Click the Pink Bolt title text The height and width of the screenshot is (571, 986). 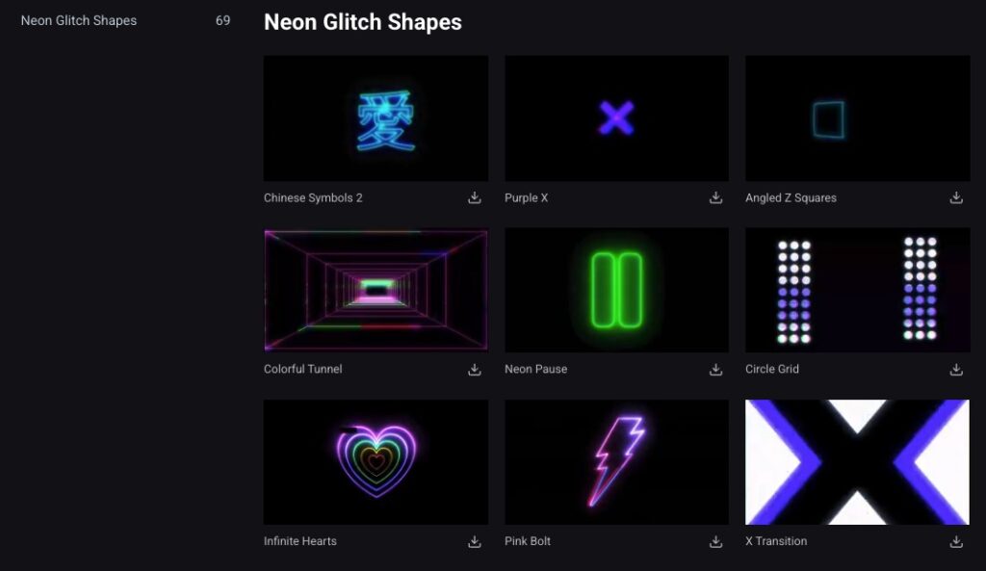coord(528,541)
